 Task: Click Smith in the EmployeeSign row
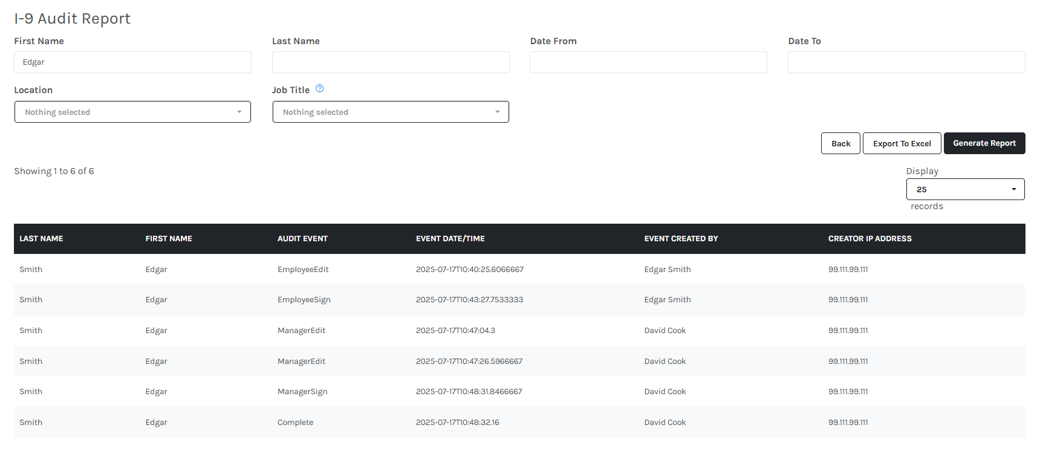pyautogui.click(x=31, y=300)
